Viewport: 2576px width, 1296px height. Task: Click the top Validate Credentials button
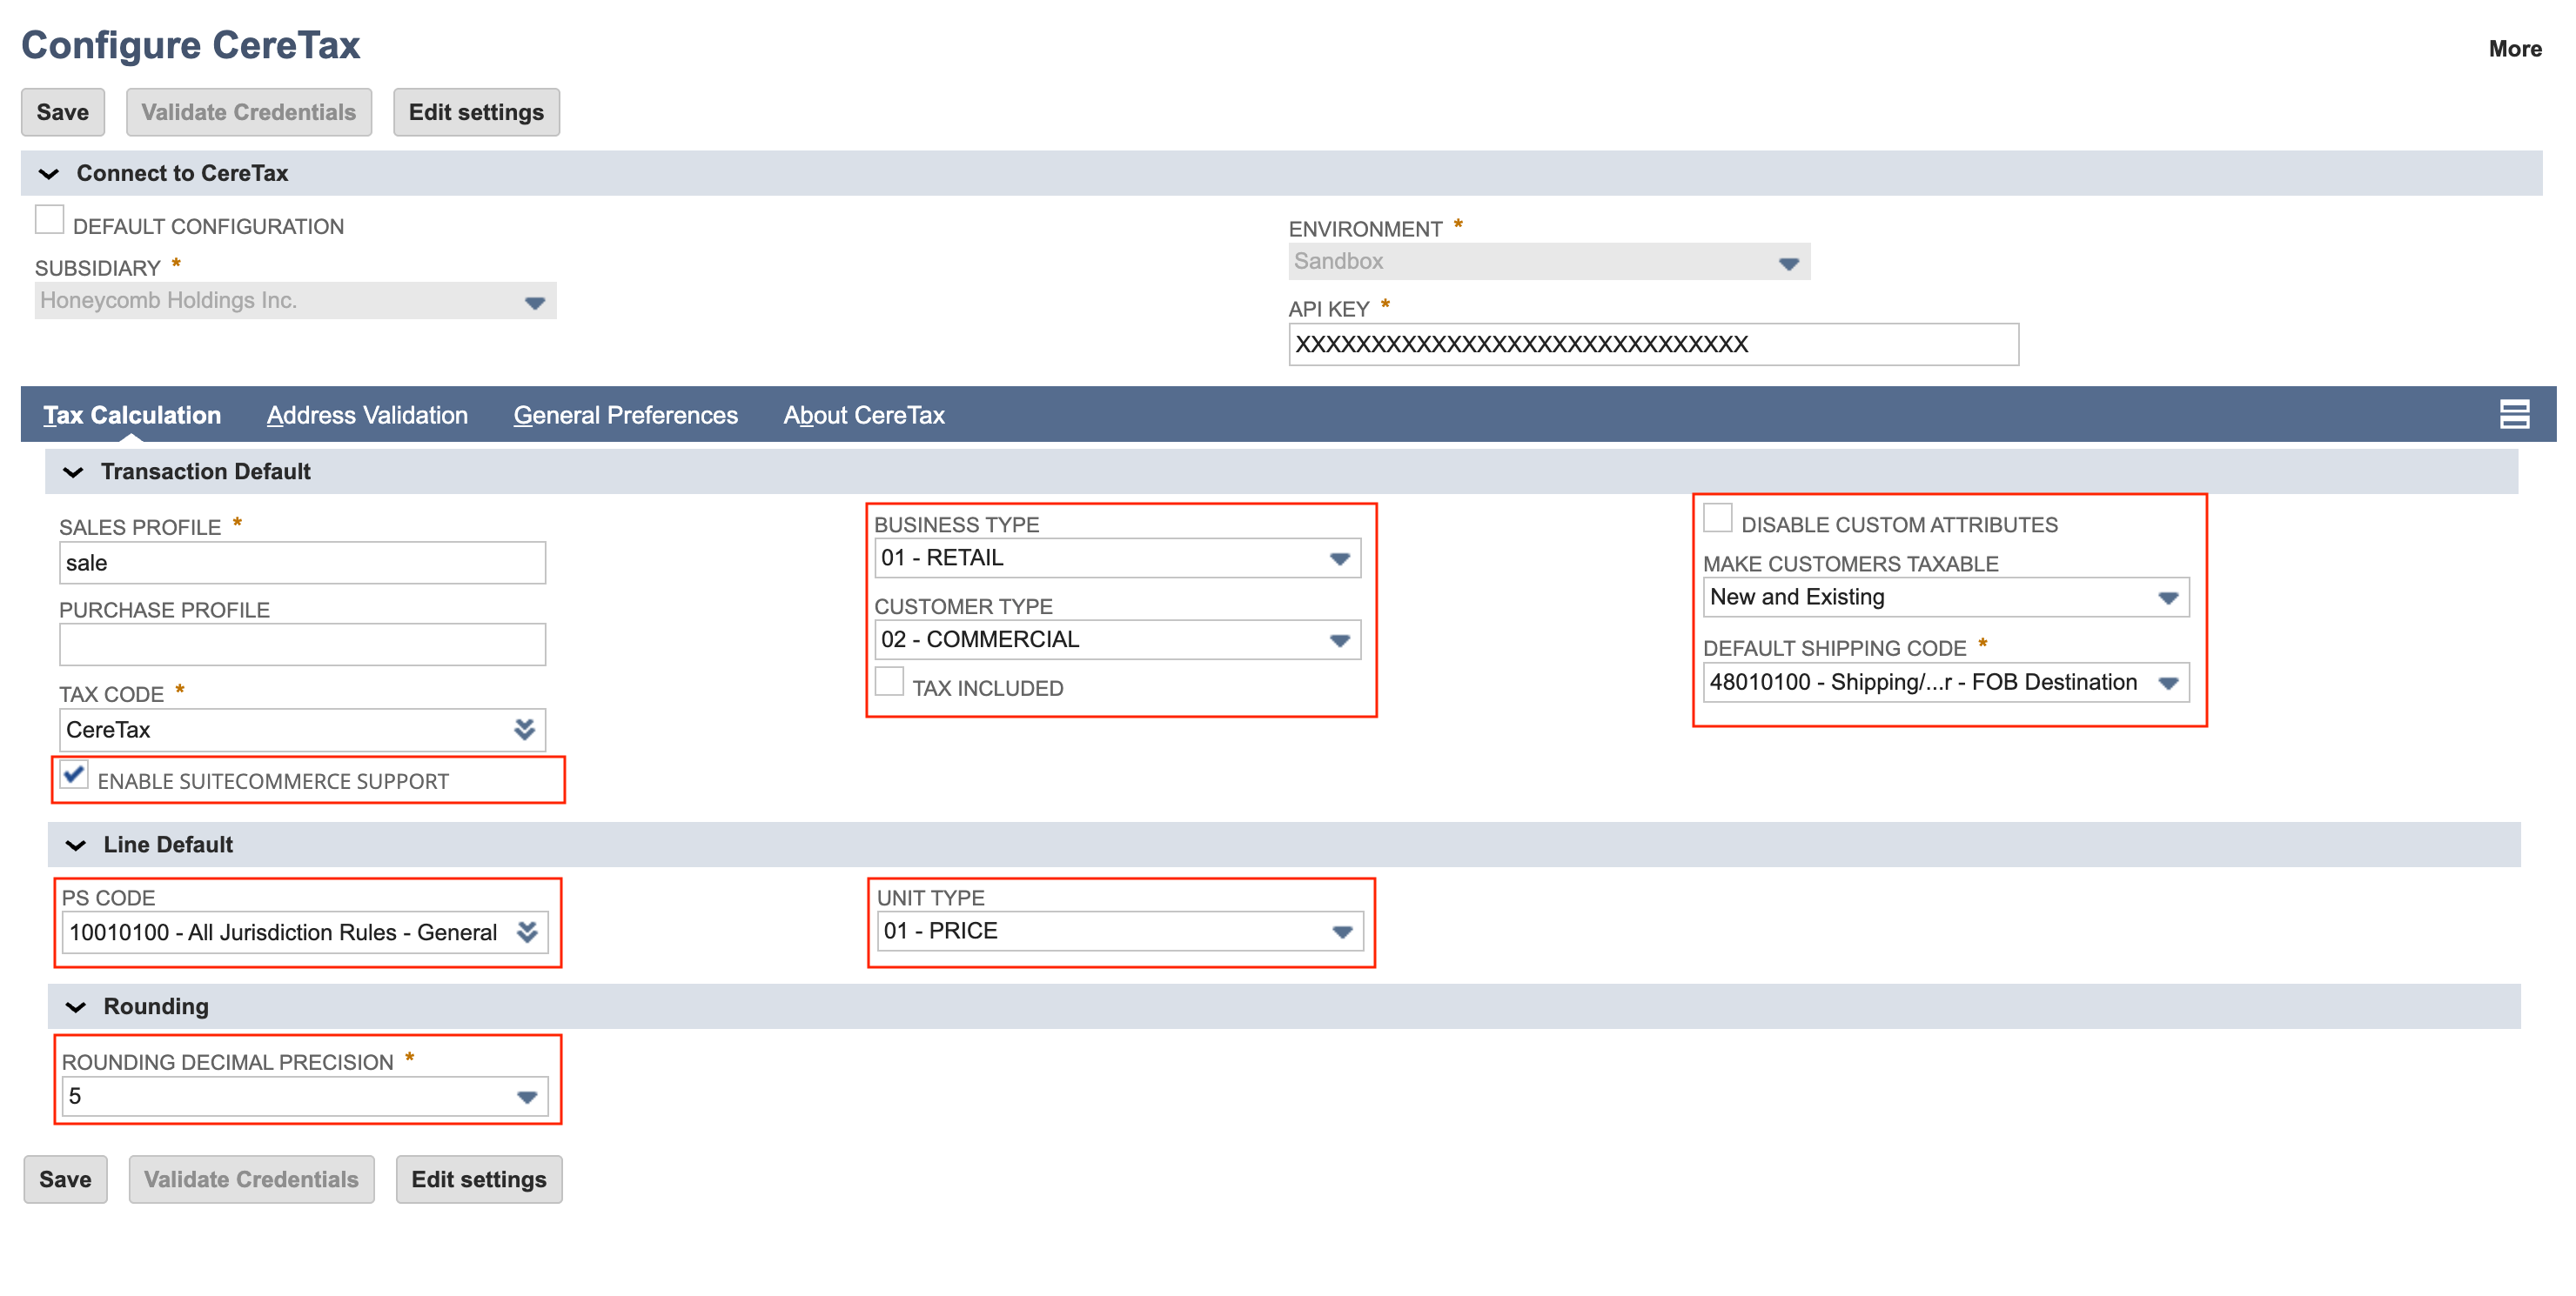(249, 112)
